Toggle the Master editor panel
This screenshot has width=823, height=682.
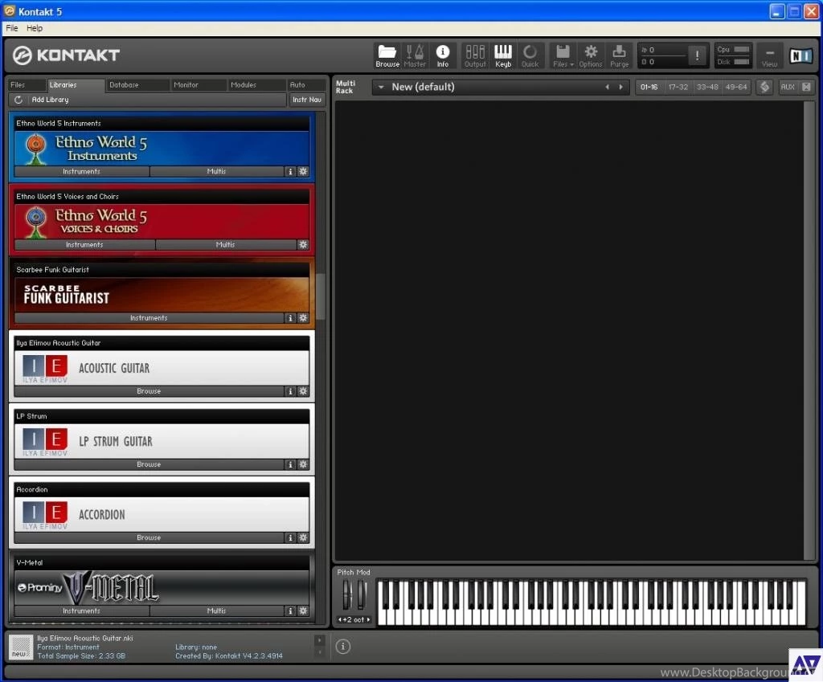[415, 55]
